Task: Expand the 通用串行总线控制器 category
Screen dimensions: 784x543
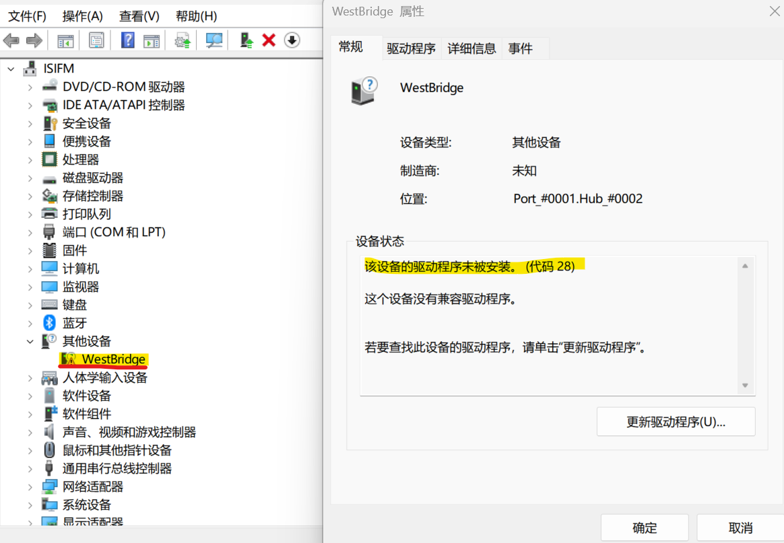Action: point(29,468)
